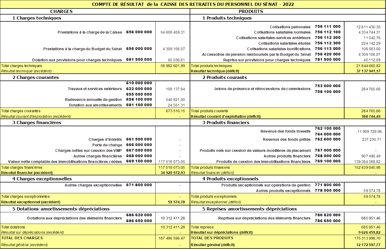
Task: Select Résultat courant d'exploitation (déficit) value 388 744,49
Action: [371, 116]
